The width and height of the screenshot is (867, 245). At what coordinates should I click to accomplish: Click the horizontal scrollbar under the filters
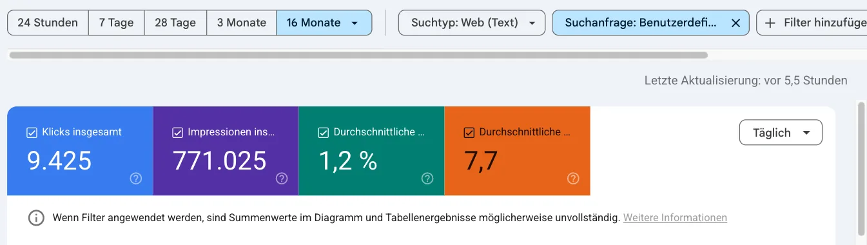point(358,55)
